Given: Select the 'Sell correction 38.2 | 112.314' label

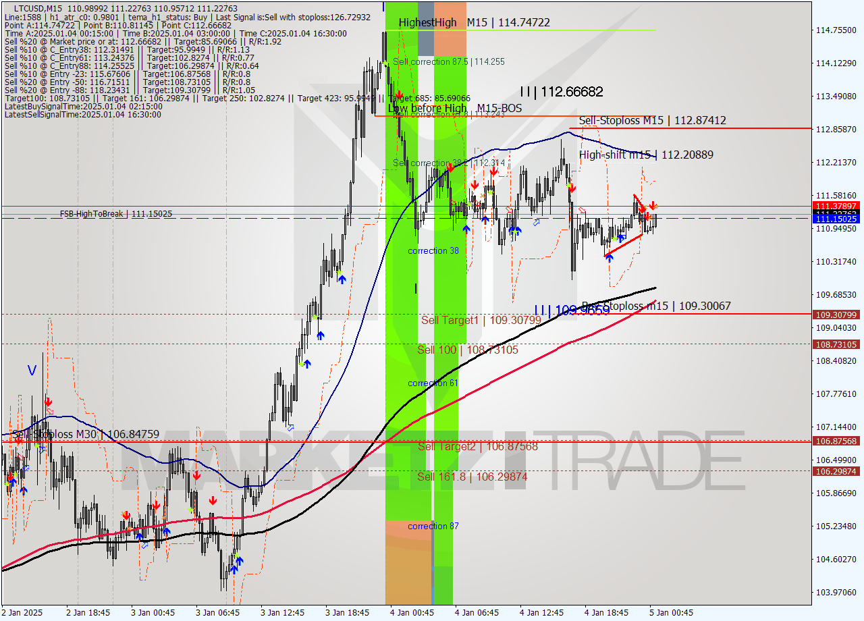Looking at the screenshot, I should point(449,163).
